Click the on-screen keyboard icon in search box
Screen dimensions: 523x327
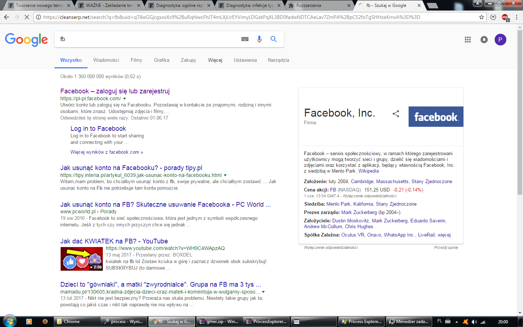(245, 39)
